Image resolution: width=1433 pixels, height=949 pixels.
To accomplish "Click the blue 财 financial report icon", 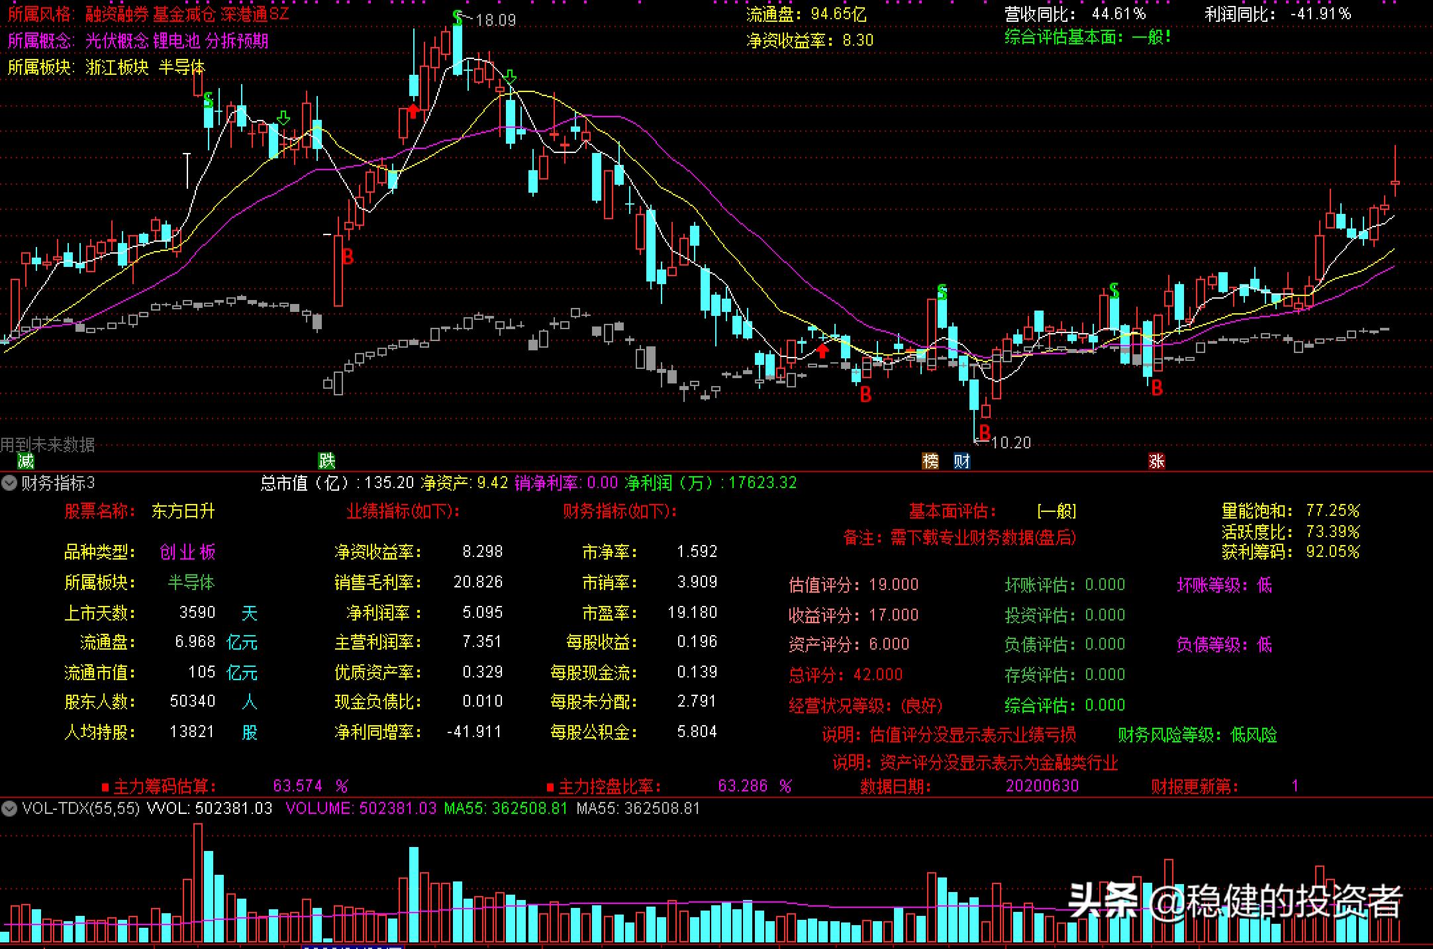I will 962,462.
